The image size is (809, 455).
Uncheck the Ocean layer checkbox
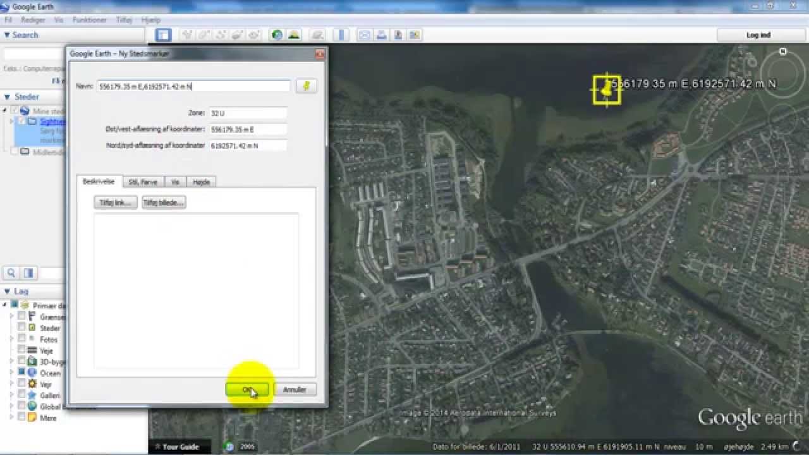pos(21,373)
